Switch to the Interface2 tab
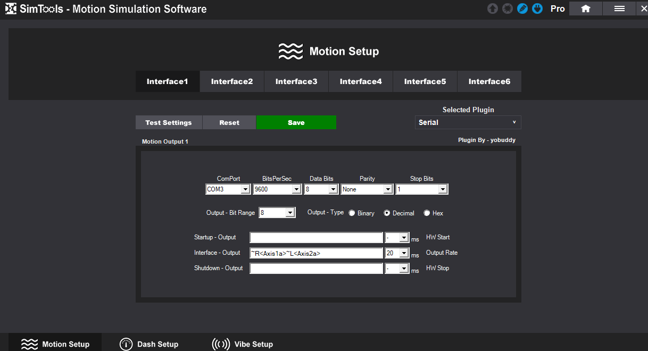The width and height of the screenshot is (648, 351). pyautogui.click(x=232, y=81)
